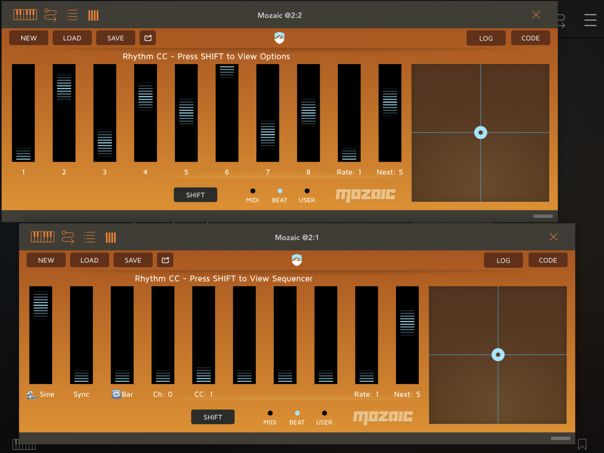Click vertical bars icon in Mozaic @2:1 title bar
The width and height of the screenshot is (604, 453).
pyautogui.click(x=110, y=238)
